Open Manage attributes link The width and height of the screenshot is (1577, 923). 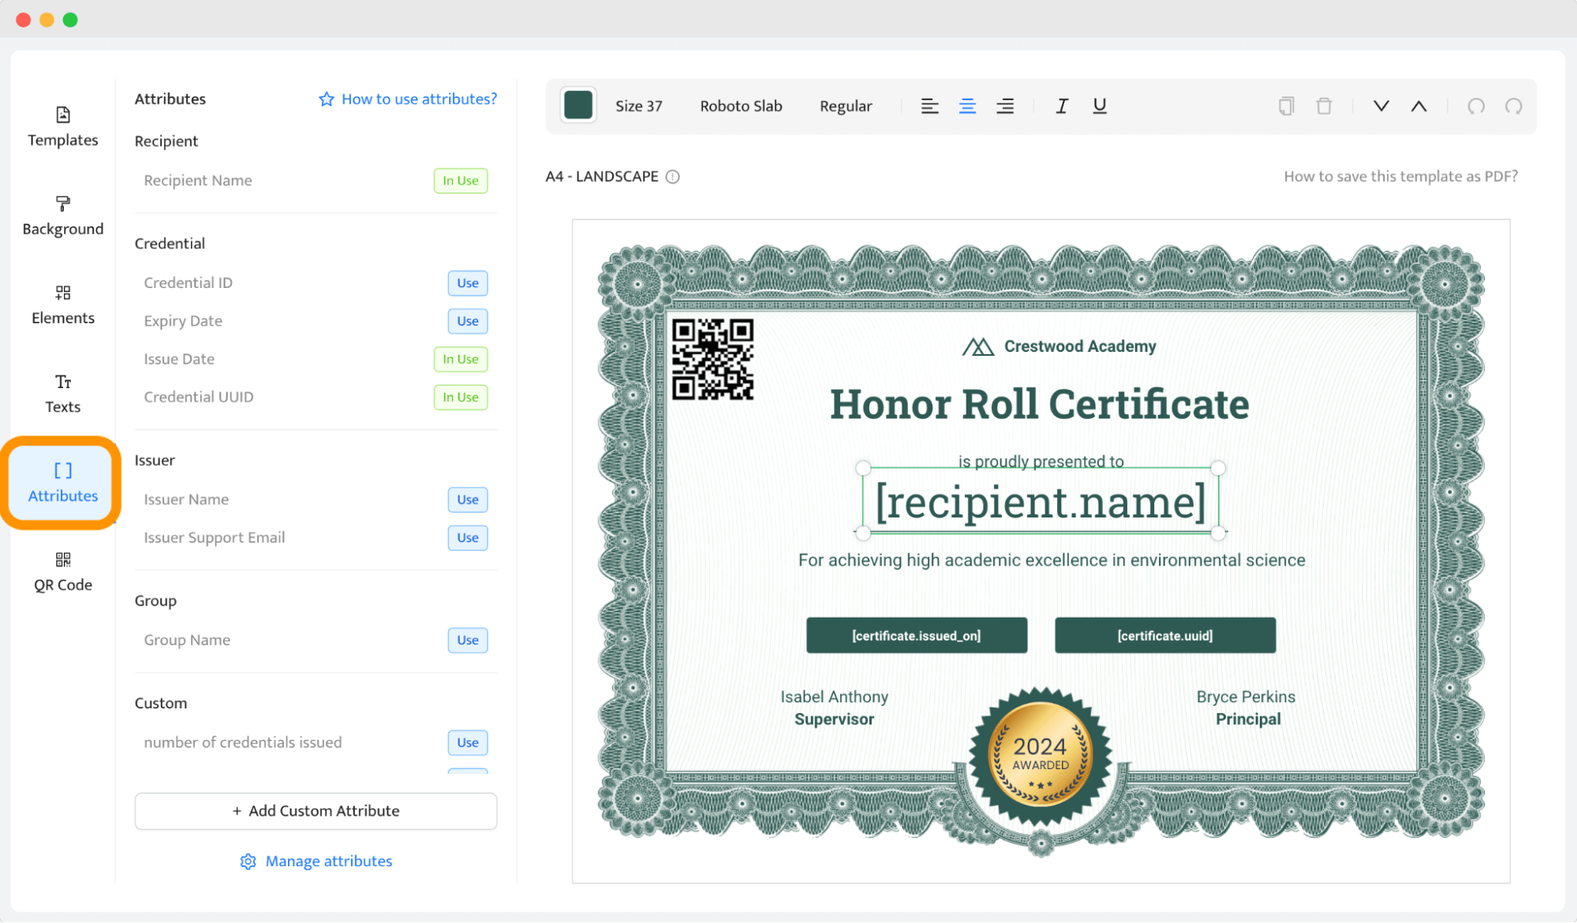316,861
